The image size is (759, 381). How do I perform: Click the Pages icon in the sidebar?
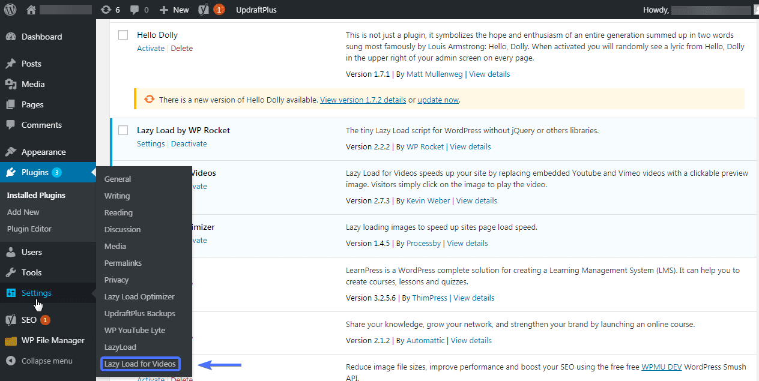(x=11, y=104)
